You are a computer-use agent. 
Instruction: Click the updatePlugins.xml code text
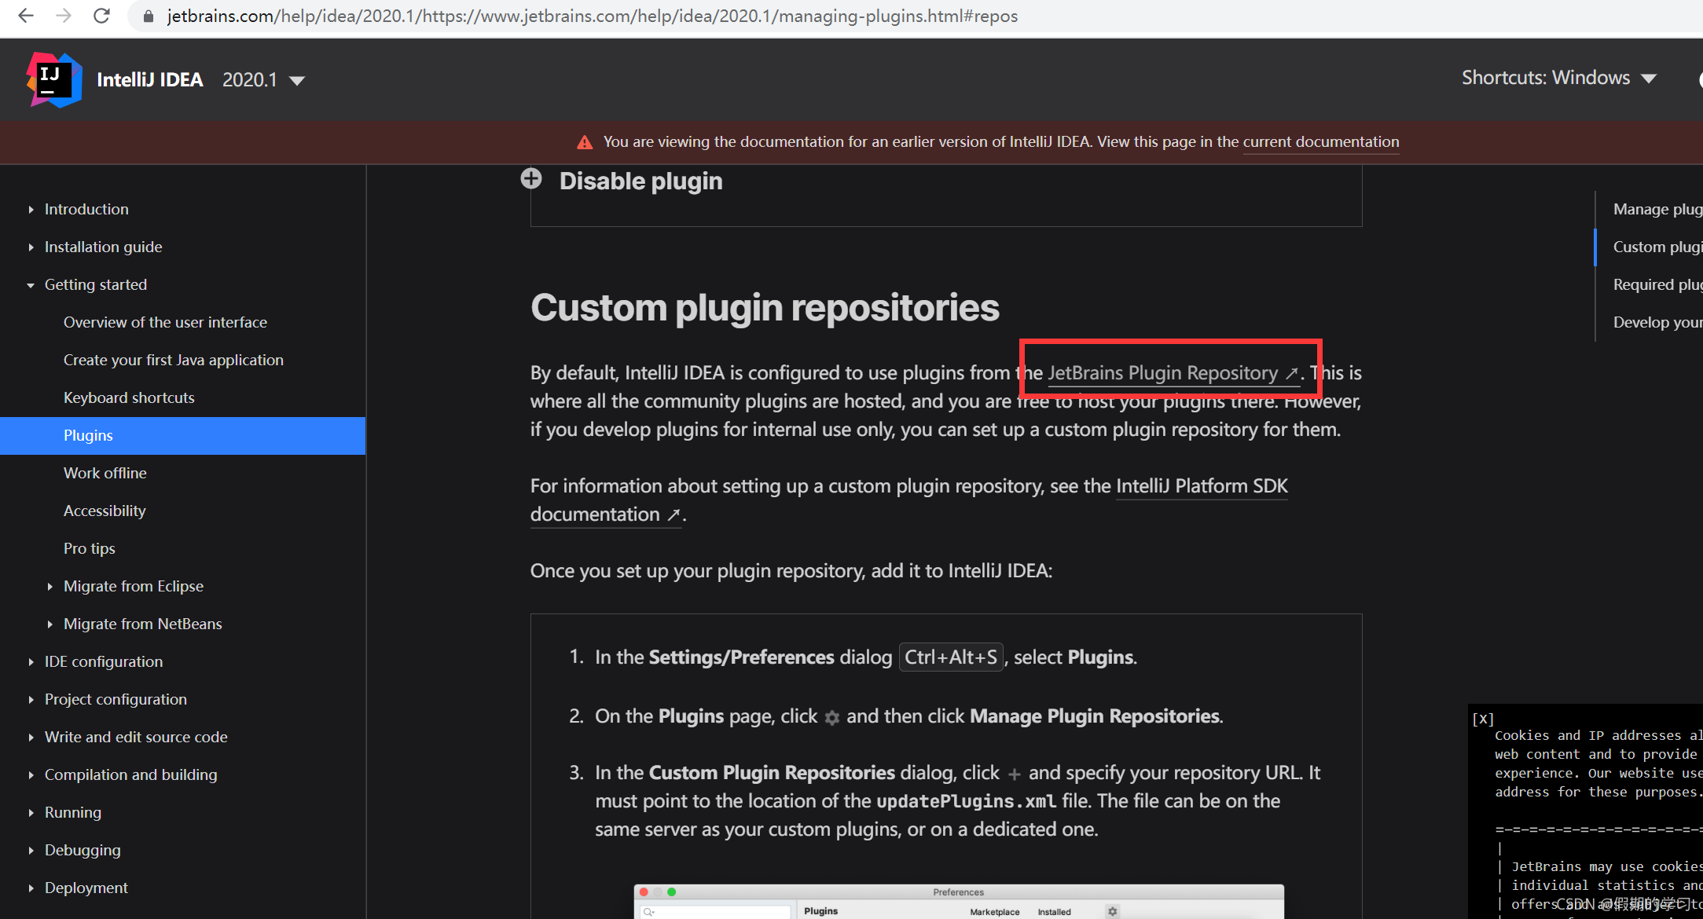pos(966,801)
